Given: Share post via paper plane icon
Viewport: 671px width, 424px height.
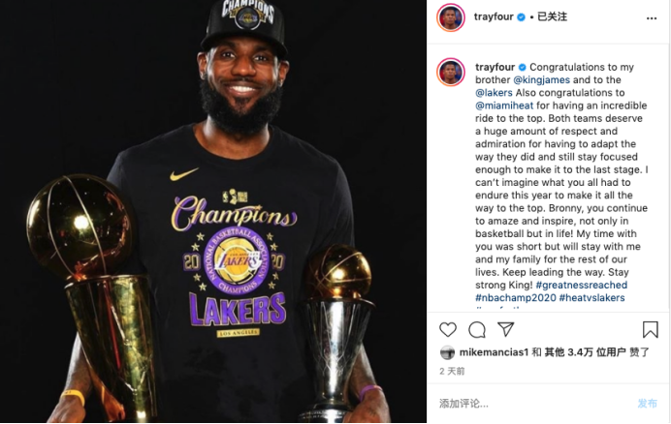Looking at the screenshot, I should click(506, 329).
